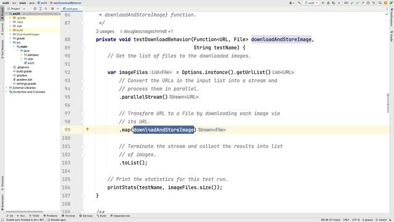
Task: Select the ex20 class file in project tree
Action: coord(29,63)
